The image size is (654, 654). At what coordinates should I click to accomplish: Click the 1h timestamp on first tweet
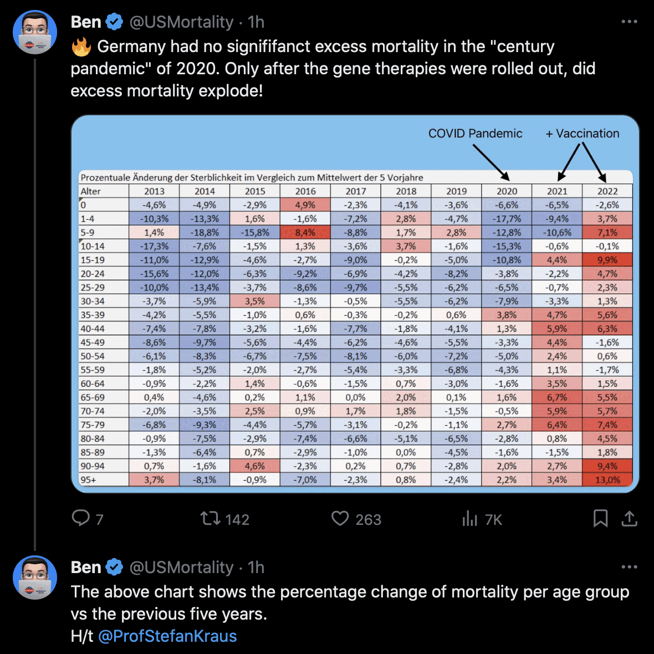coord(256,22)
